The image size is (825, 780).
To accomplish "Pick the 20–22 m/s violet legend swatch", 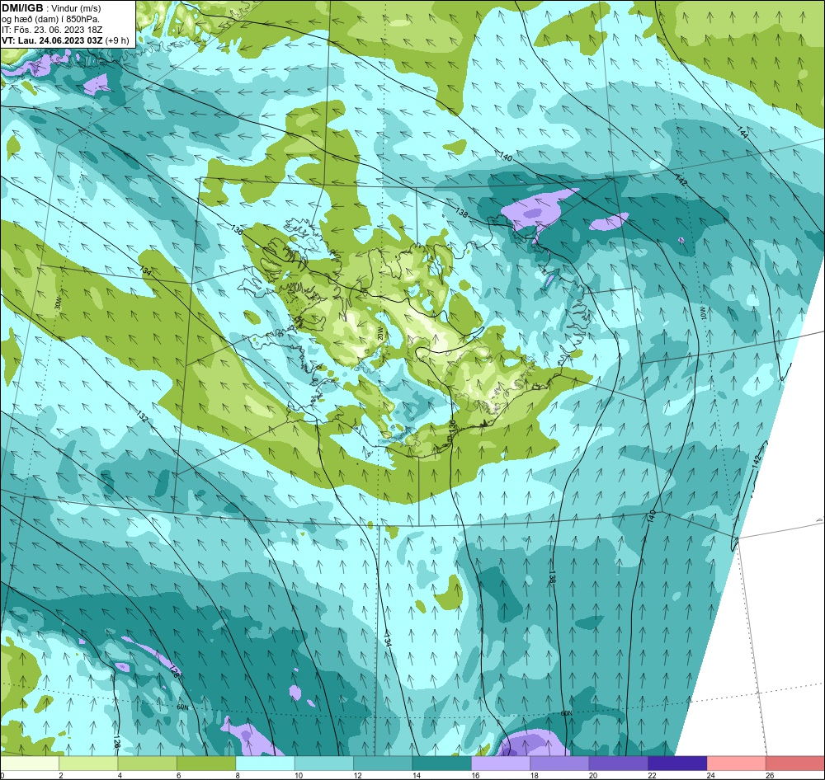I will (x=619, y=764).
